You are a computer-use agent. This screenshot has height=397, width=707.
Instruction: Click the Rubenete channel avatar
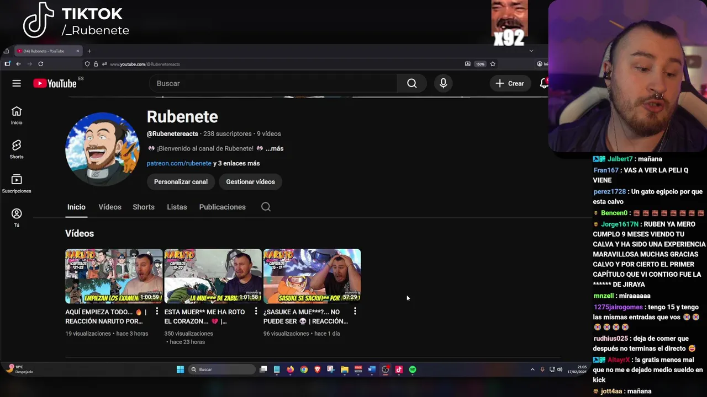tap(102, 149)
